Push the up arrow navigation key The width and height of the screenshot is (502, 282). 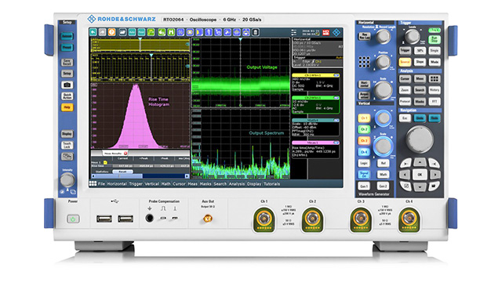420,162
